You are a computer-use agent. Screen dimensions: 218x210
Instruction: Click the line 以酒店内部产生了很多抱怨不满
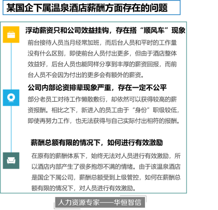point(106,166)
